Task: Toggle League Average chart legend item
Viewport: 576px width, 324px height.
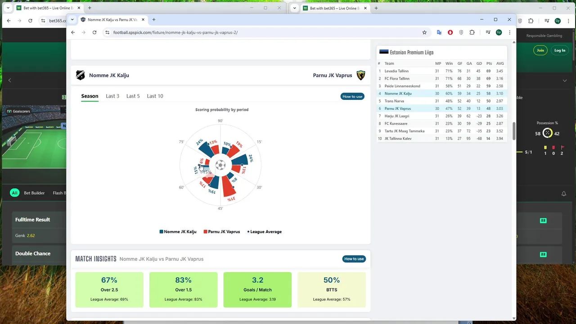Action: click(x=265, y=232)
